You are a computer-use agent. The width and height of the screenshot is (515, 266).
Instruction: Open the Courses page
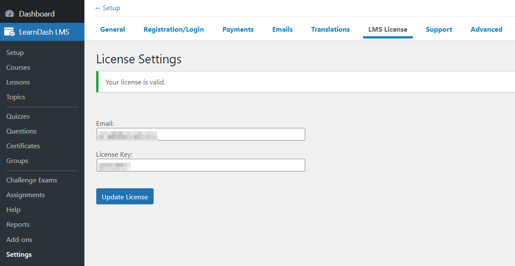point(18,68)
